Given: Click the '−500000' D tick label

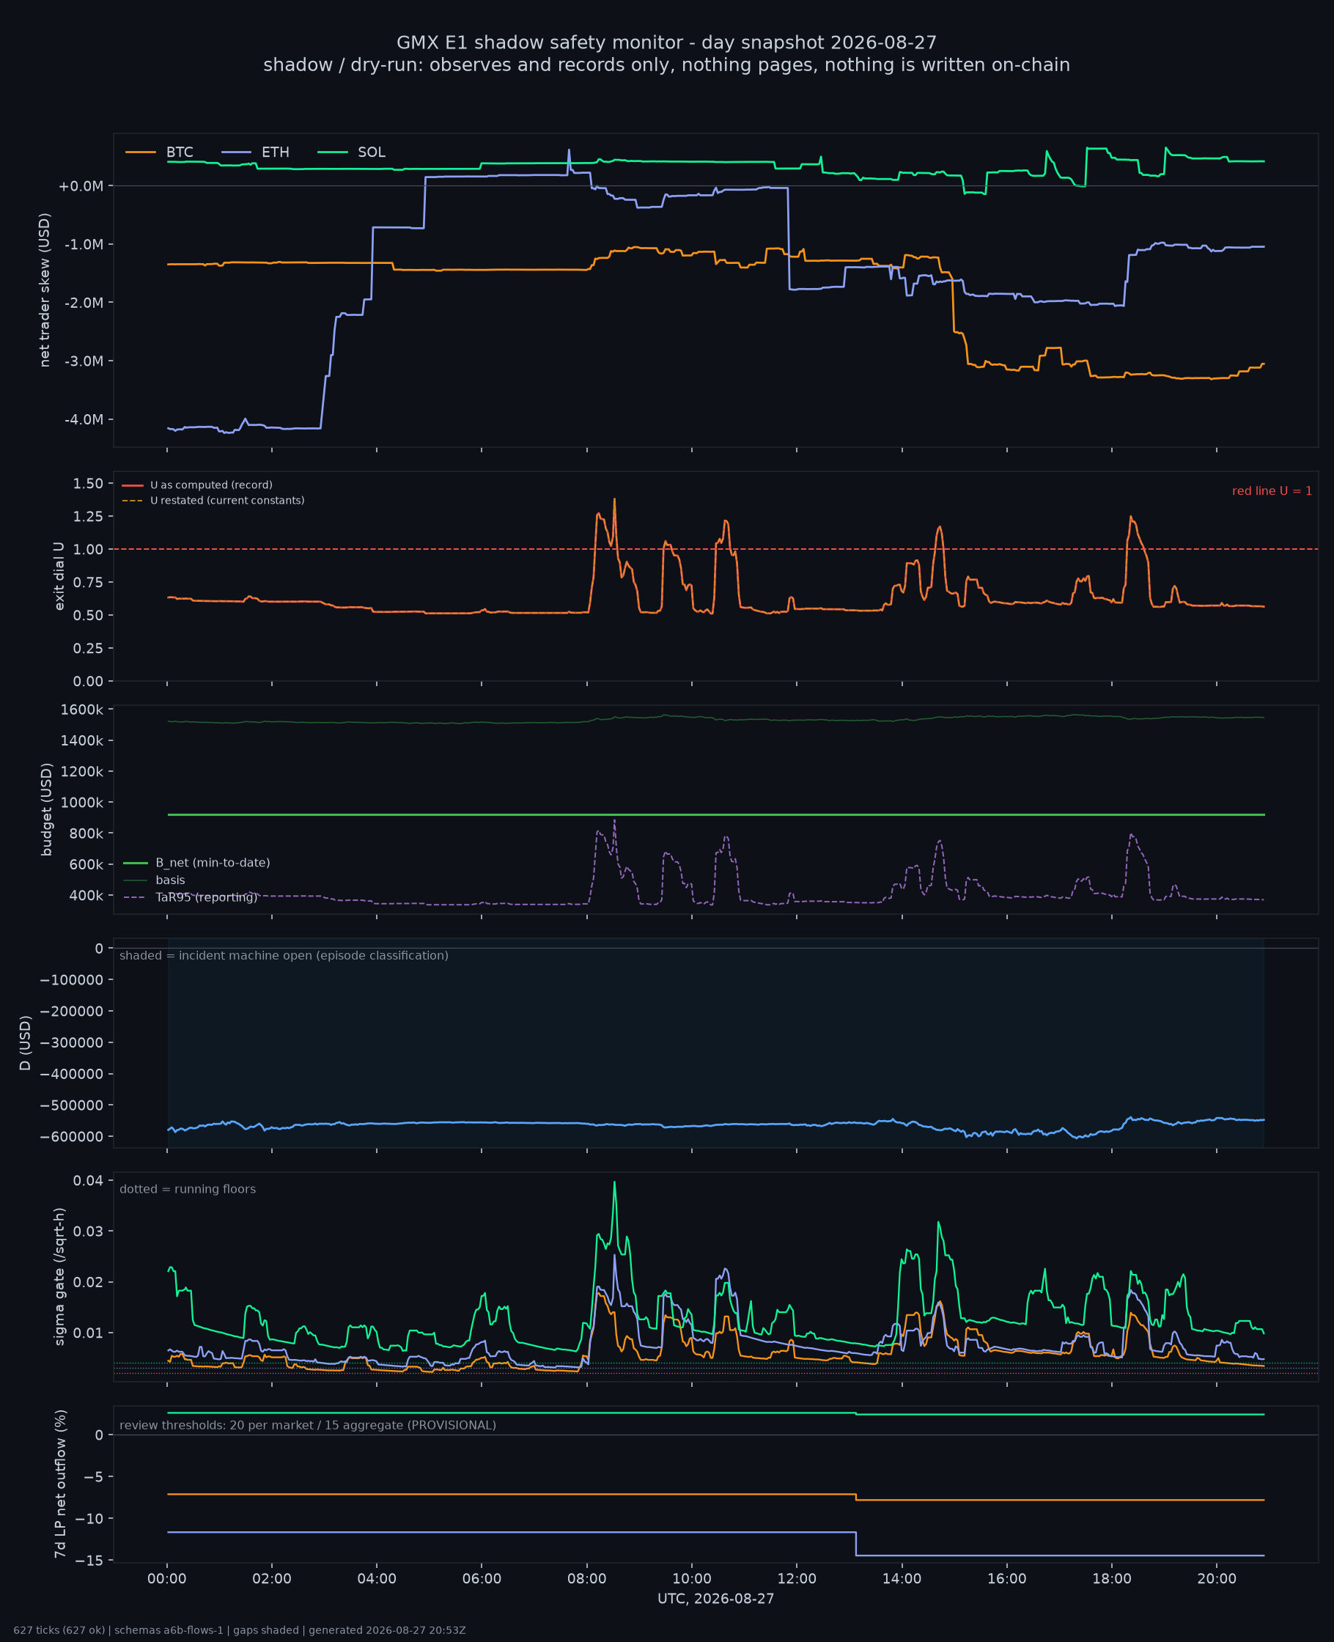Looking at the screenshot, I should 70,1105.
